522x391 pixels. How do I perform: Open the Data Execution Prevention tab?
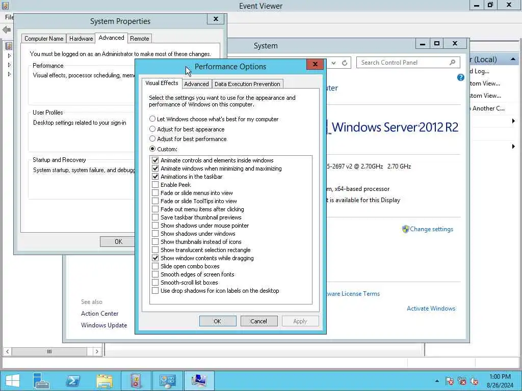(247, 84)
